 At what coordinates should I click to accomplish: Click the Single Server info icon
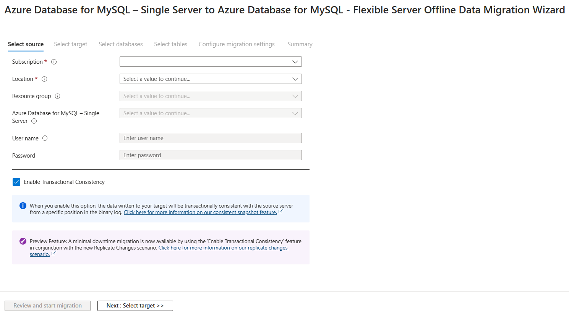pyautogui.click(x=34, y=121)
